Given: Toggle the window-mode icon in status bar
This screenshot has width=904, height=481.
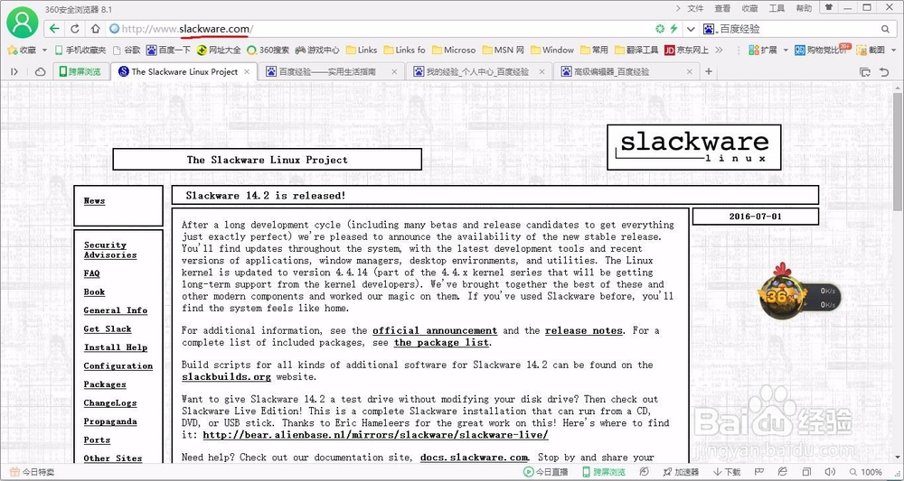Looking at the screenshot, I should 806,472.
